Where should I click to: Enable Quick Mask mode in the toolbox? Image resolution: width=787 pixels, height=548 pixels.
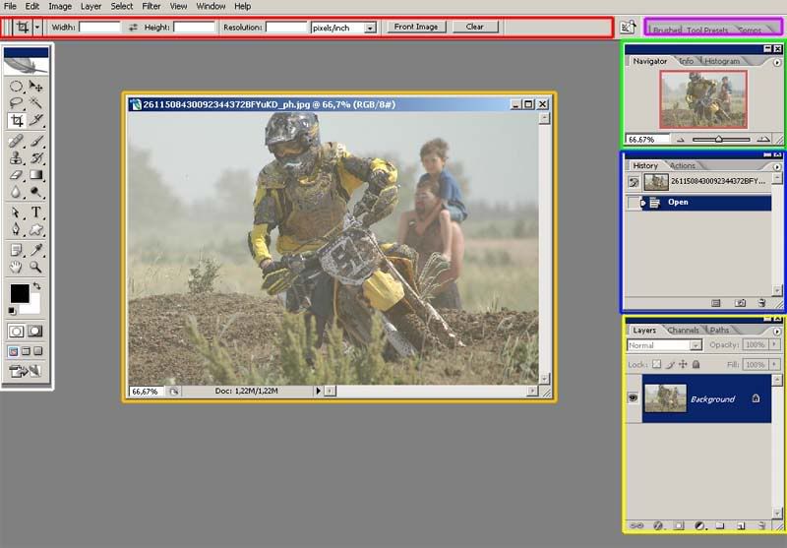(x=35, y=332)
